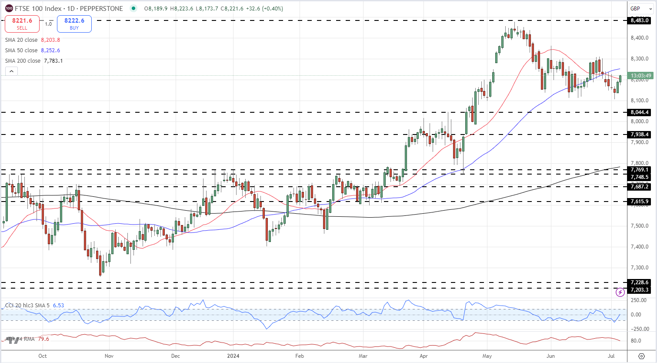
Task: Click the OHLC values in header
Action: click(x=194, y=8)
